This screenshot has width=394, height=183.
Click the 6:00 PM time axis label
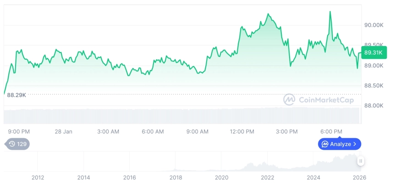(x=331, y=131)
